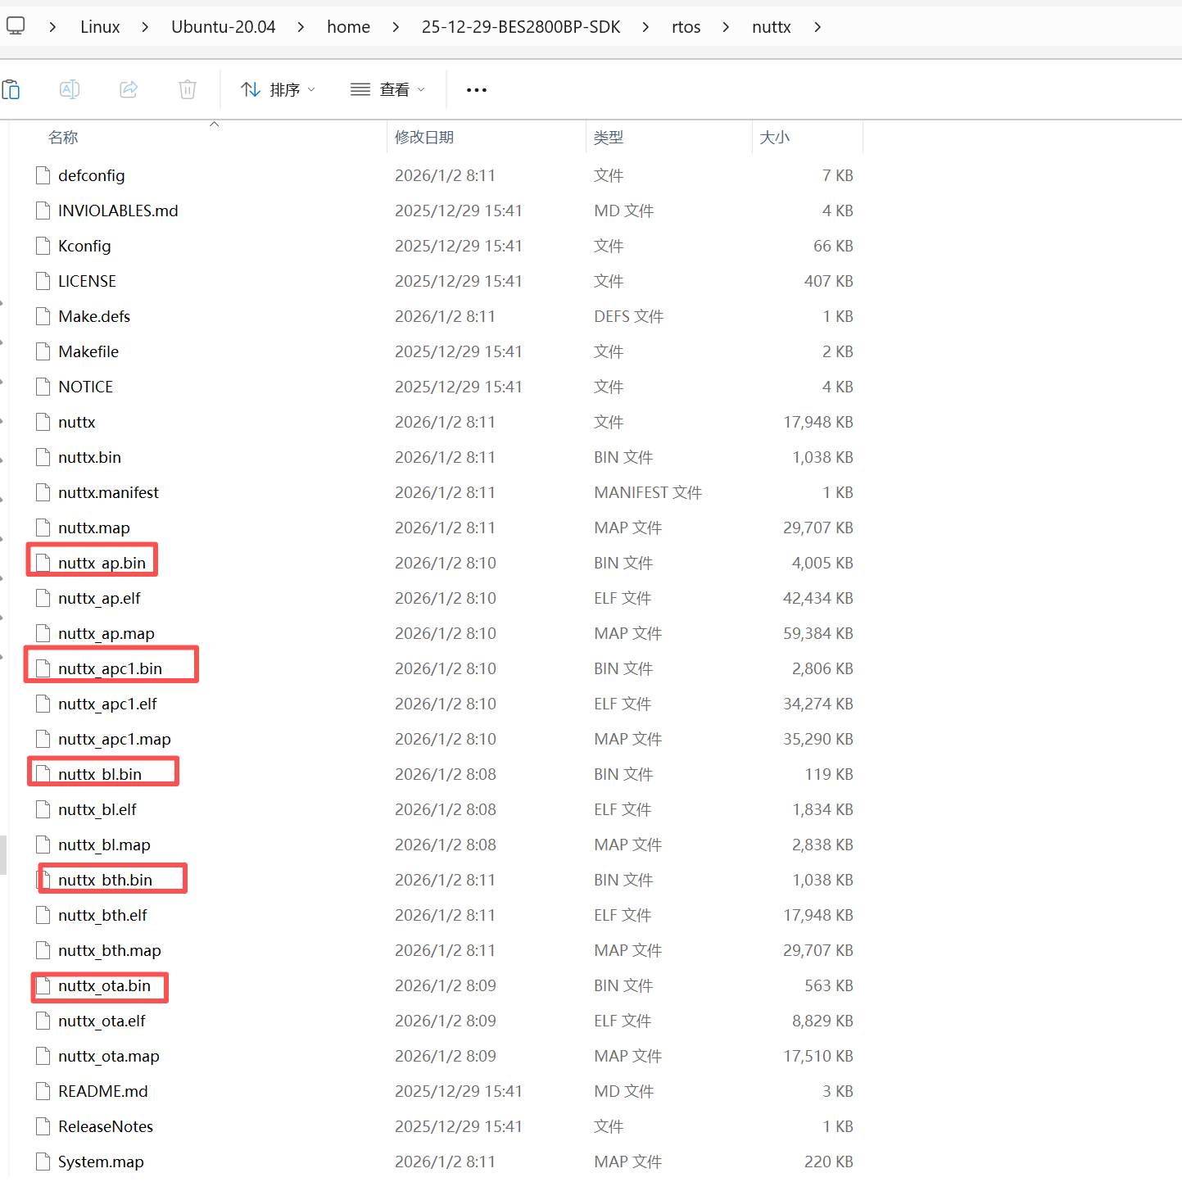Select the nuttx.map file icon
1182x1182 pixels.
[43, 528]
